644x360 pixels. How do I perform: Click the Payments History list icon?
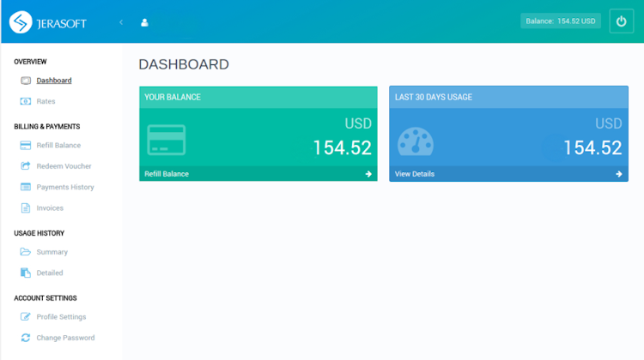pos(26,187)
